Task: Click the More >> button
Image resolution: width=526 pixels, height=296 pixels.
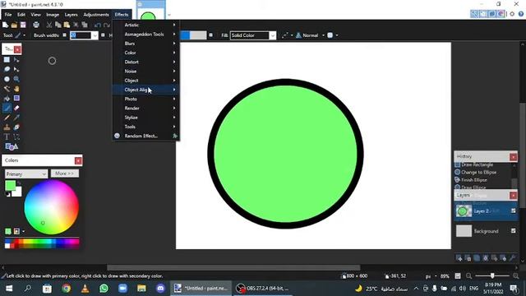Action: pos(65,173)
